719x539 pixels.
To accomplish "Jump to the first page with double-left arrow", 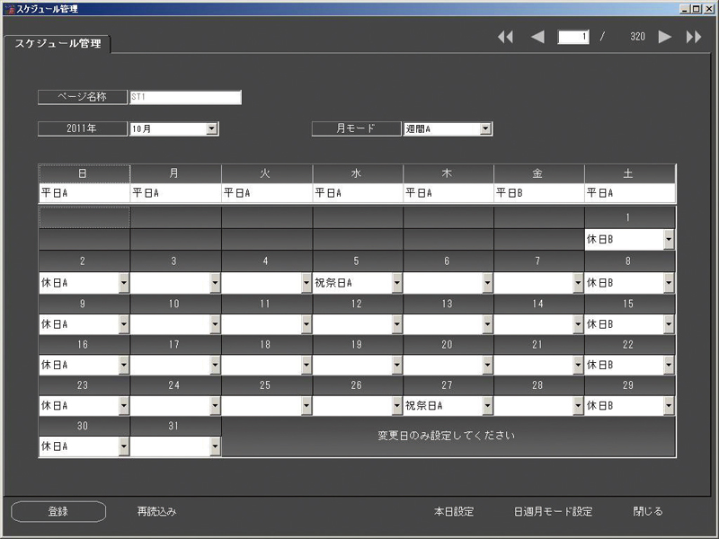I will pyautogui.click(x=505, y=37).
